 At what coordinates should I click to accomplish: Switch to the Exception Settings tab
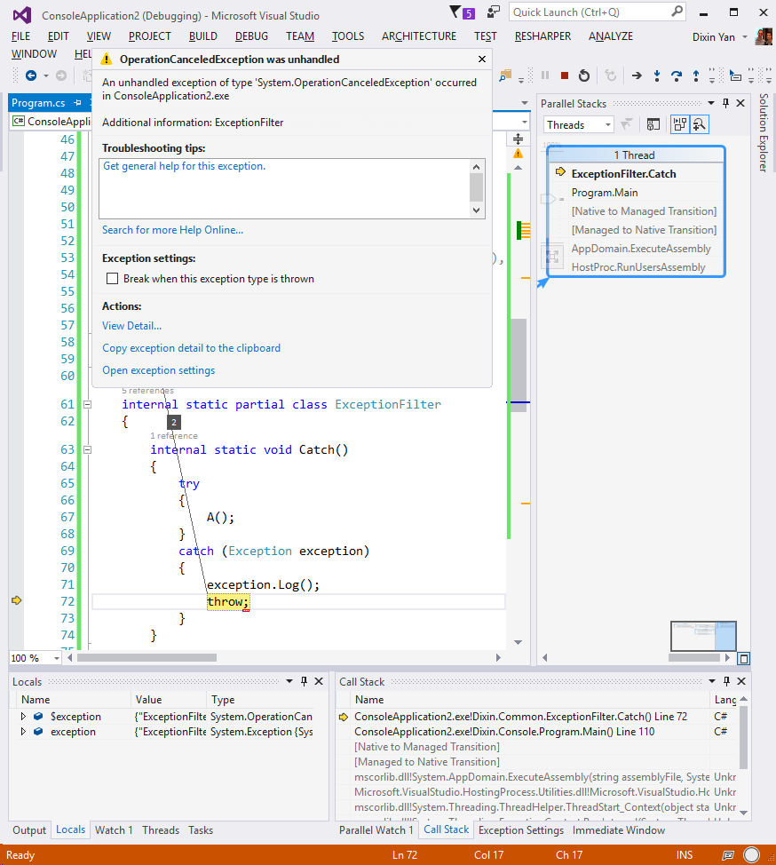[x=521, y=830]
